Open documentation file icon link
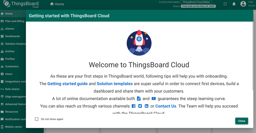This screenshot has width=256, height=133. (139, 98)
